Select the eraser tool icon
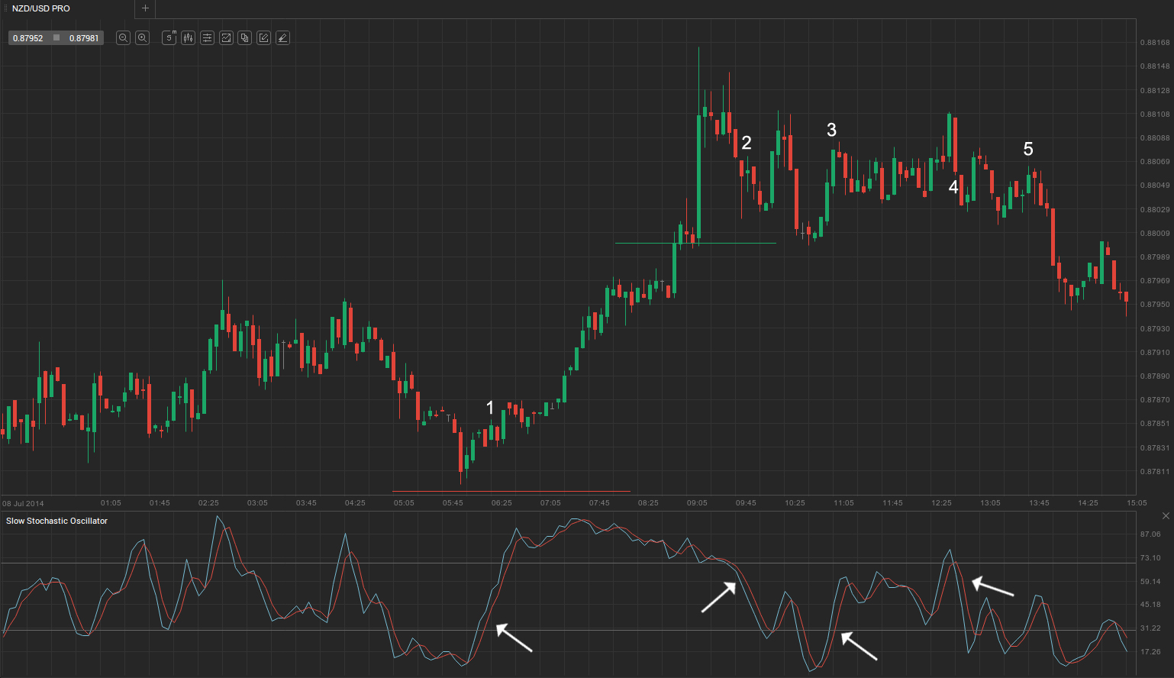This screenshot has height=678, width=1174. click(282, 37)
